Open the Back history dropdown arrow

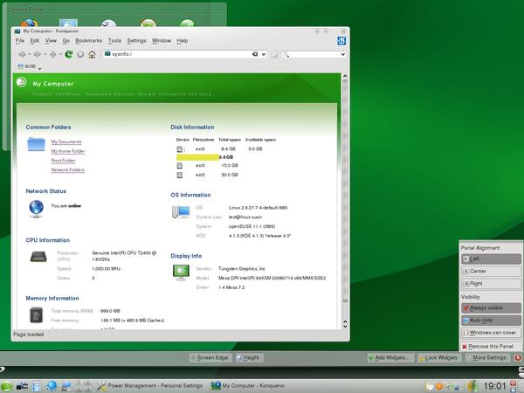click(x=29, y=54)
